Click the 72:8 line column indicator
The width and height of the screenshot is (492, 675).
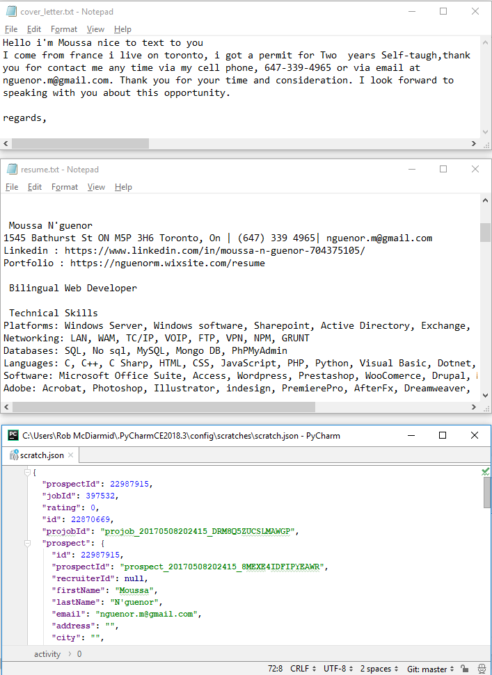pyautogui.click(x=276, y=668)
